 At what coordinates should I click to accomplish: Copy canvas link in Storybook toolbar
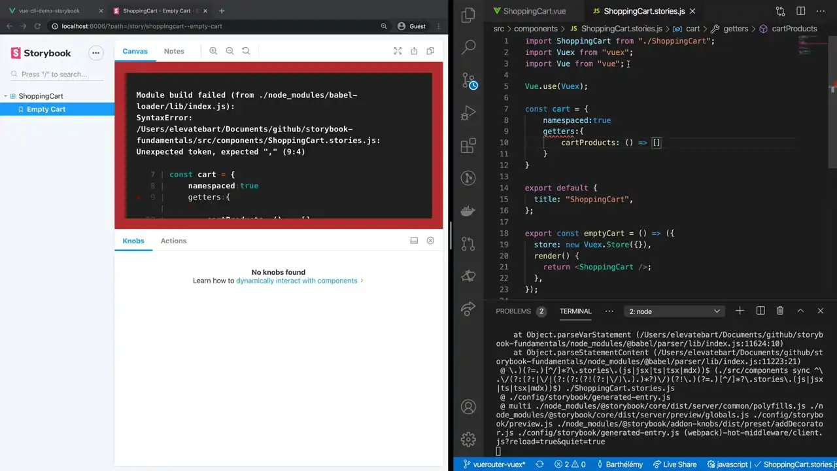click(x=430, y=51)
